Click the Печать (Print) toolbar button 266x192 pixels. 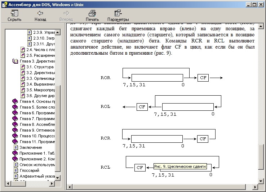point(92,15)
